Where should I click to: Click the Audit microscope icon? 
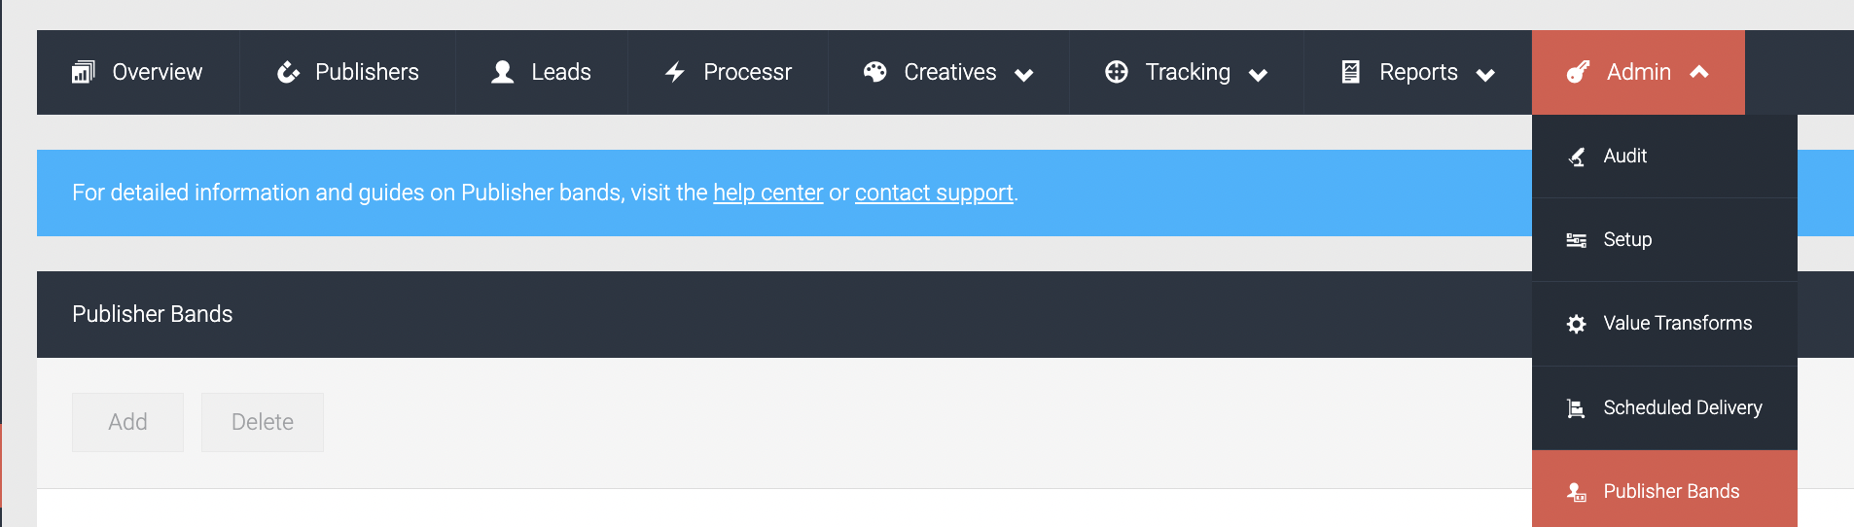point(1577,157)
